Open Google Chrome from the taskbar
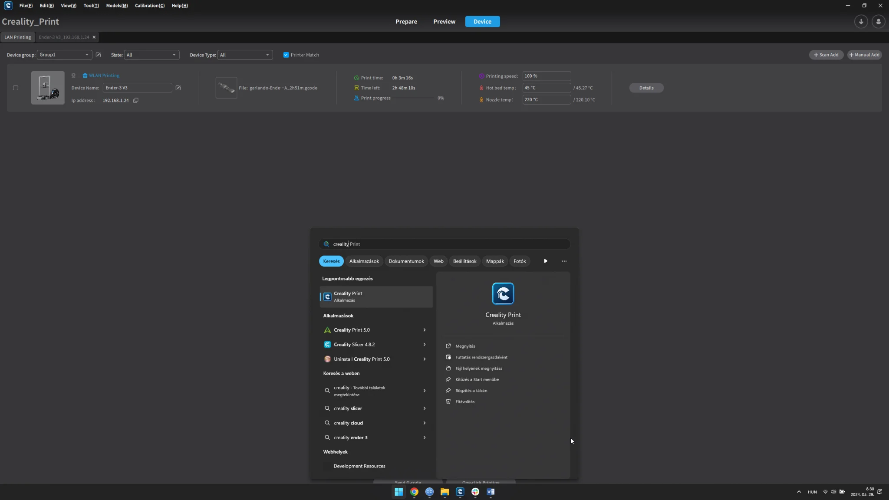The height and width of the screenshot is (500, 889). point(414,492)
